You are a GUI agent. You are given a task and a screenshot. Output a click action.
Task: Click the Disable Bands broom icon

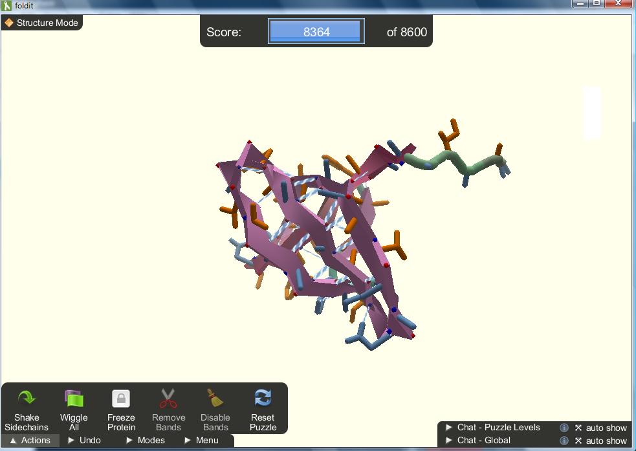(215, 399)
